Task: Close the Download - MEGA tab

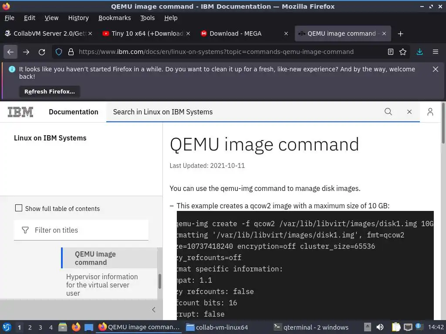Action: coord(286,33)
